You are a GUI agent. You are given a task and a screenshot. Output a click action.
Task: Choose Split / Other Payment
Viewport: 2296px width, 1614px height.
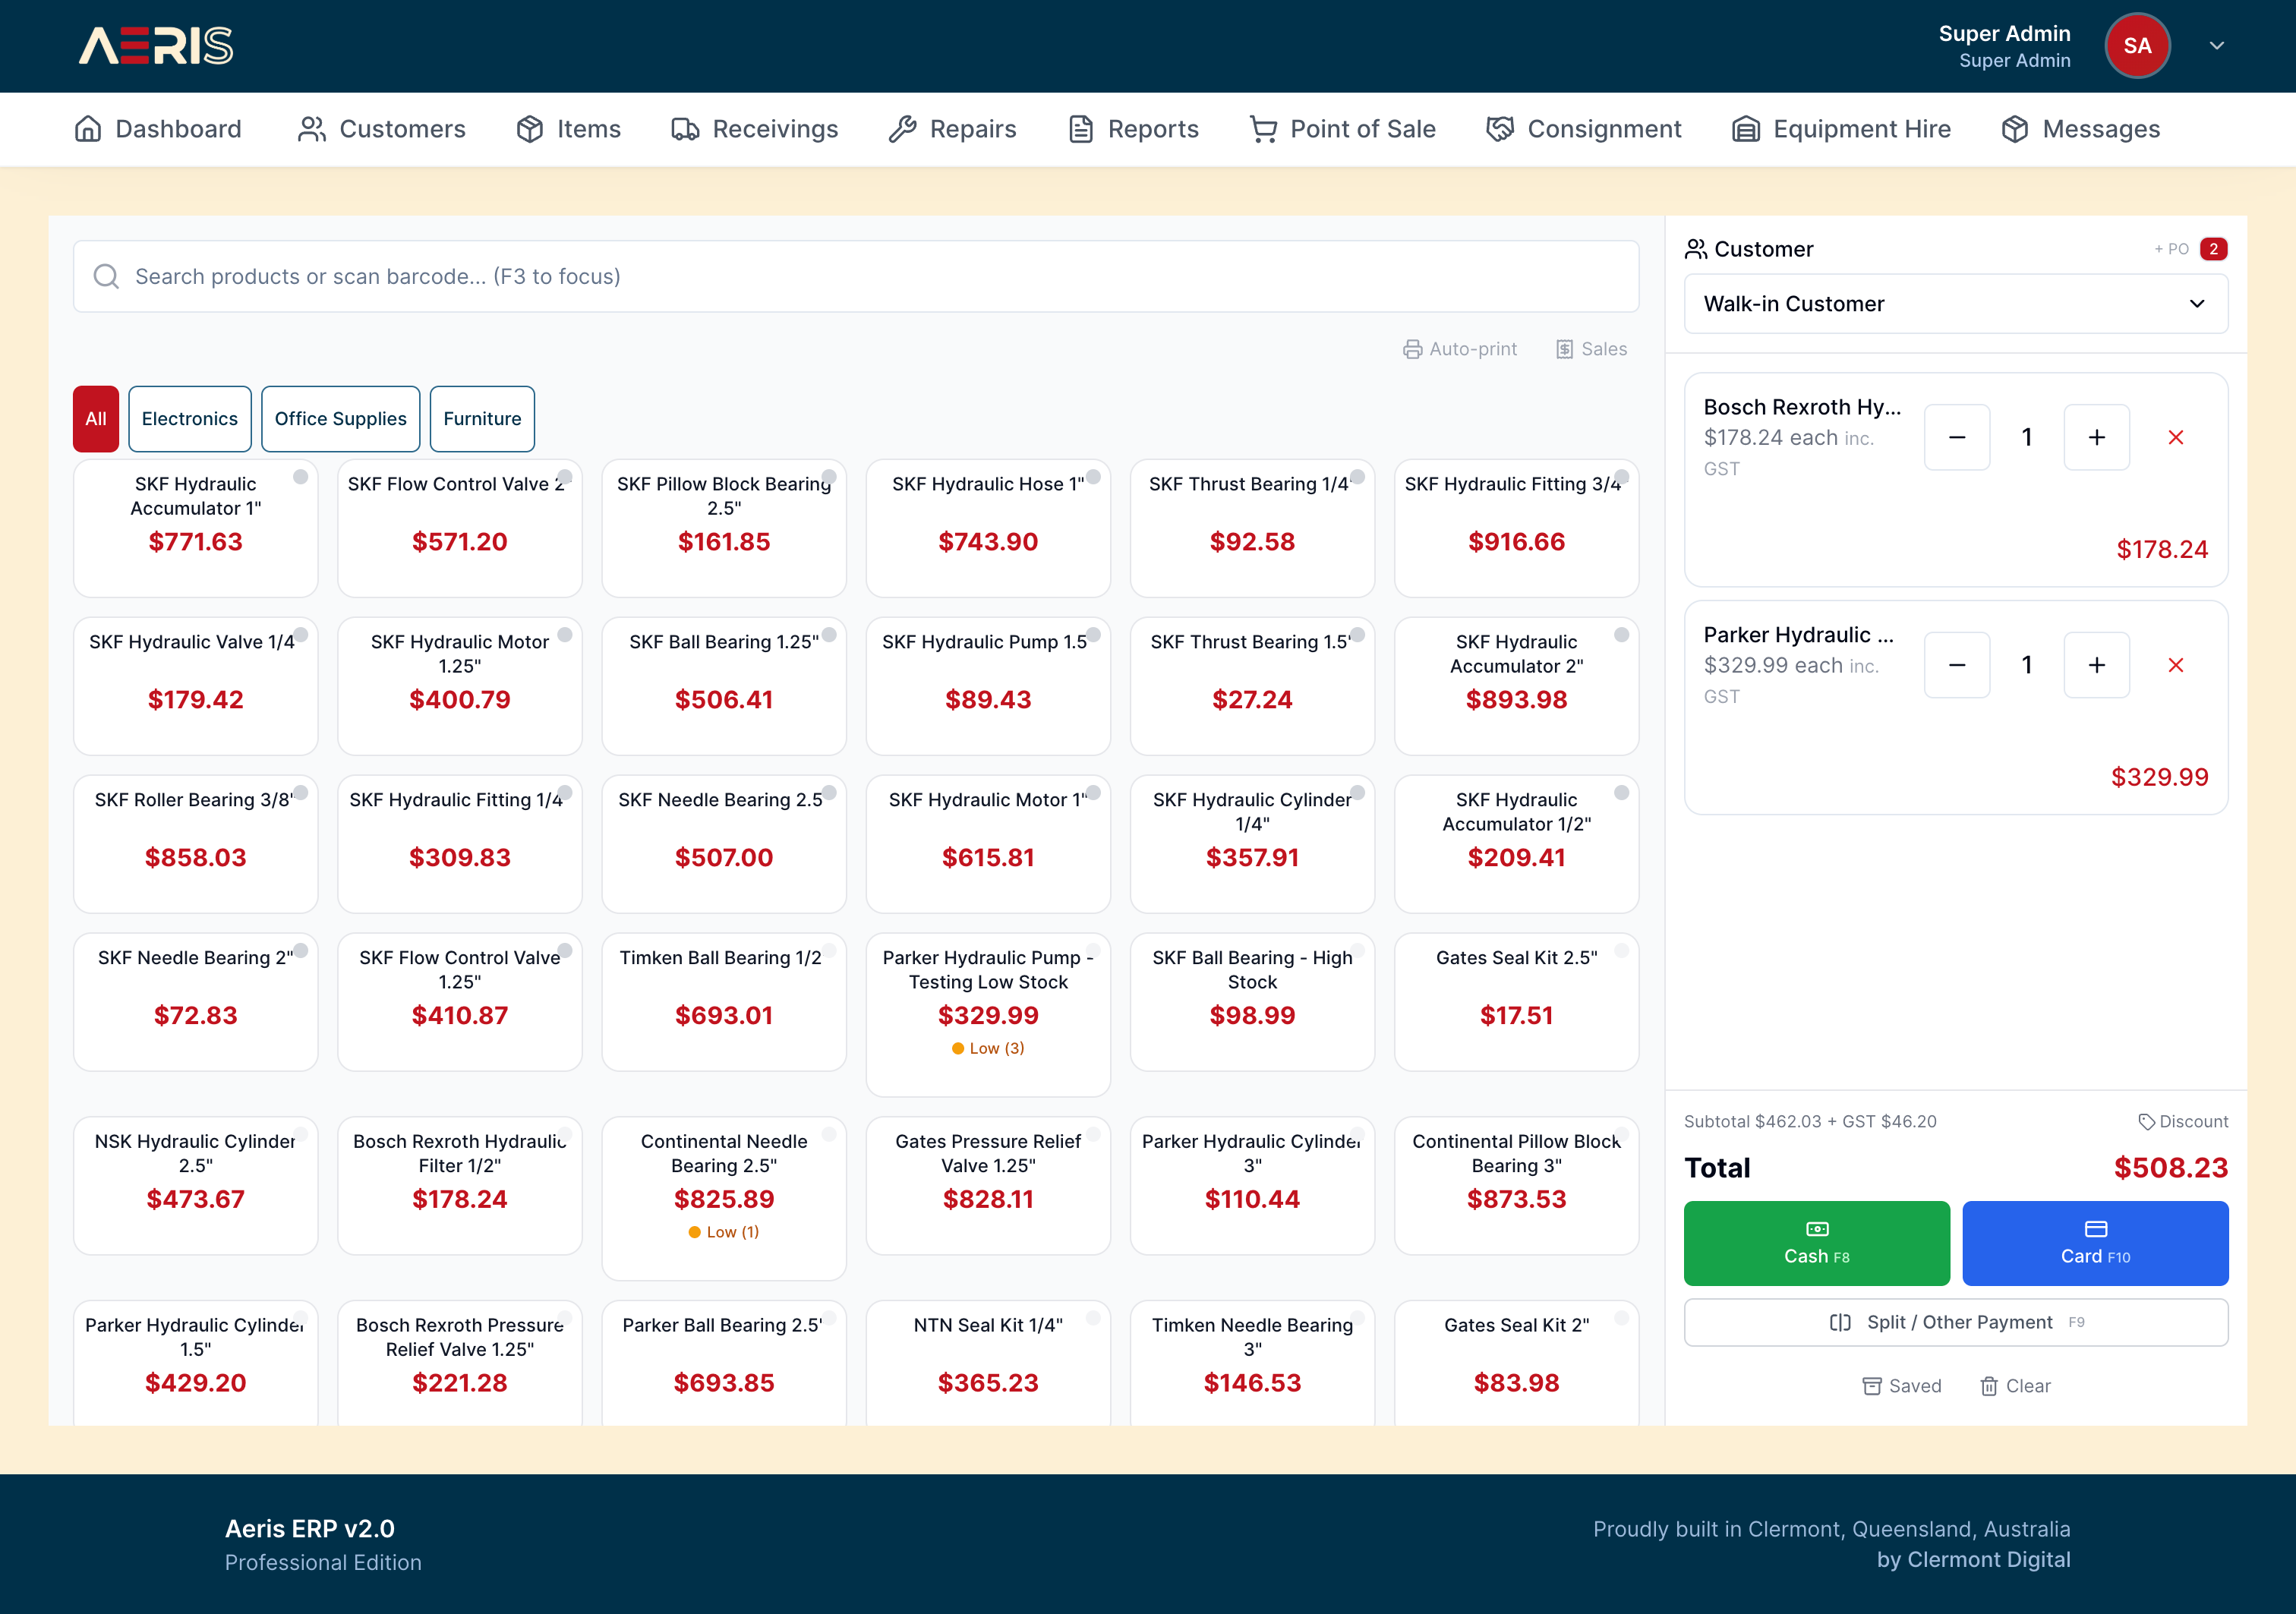click(x=1955, y=1322)
